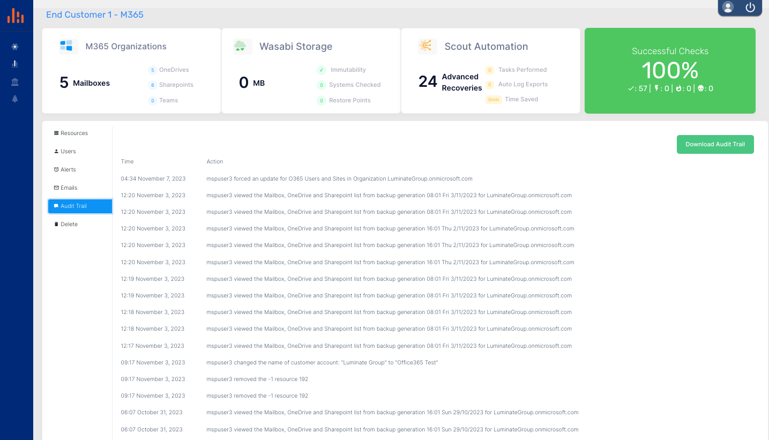The height and width of the screenshot is (440, 769).
Task: Click the M365 Organizations tiles icon
Action: point(68,46)
